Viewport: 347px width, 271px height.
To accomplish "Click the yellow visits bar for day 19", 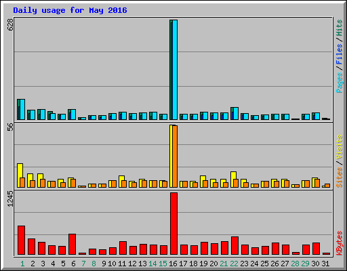I will [x=202, y=182].
